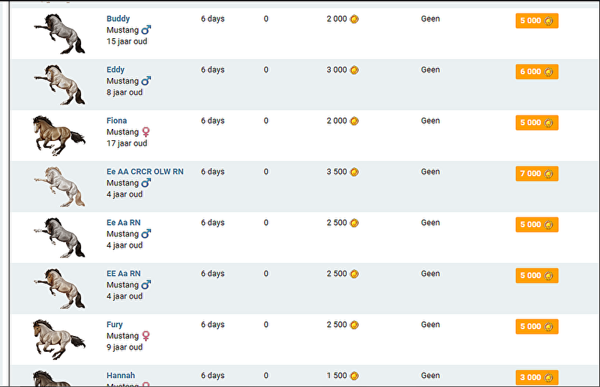Open Buddy's horse profile link
600x387 pixels.
tap(118, 19)
